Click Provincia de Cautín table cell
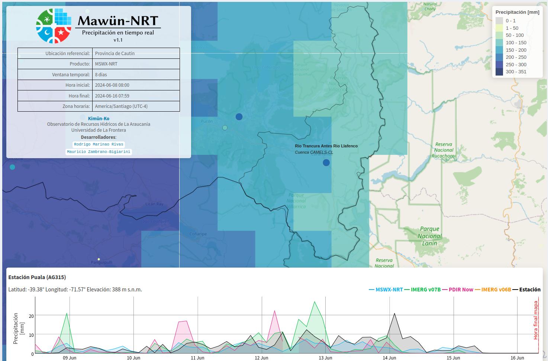The height and width of the screenshot is (361, 548). tap(136, 53)
